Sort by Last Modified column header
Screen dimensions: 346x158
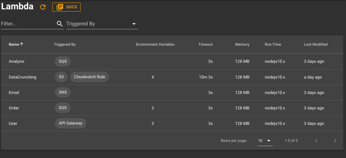click(x=315, y=44)
